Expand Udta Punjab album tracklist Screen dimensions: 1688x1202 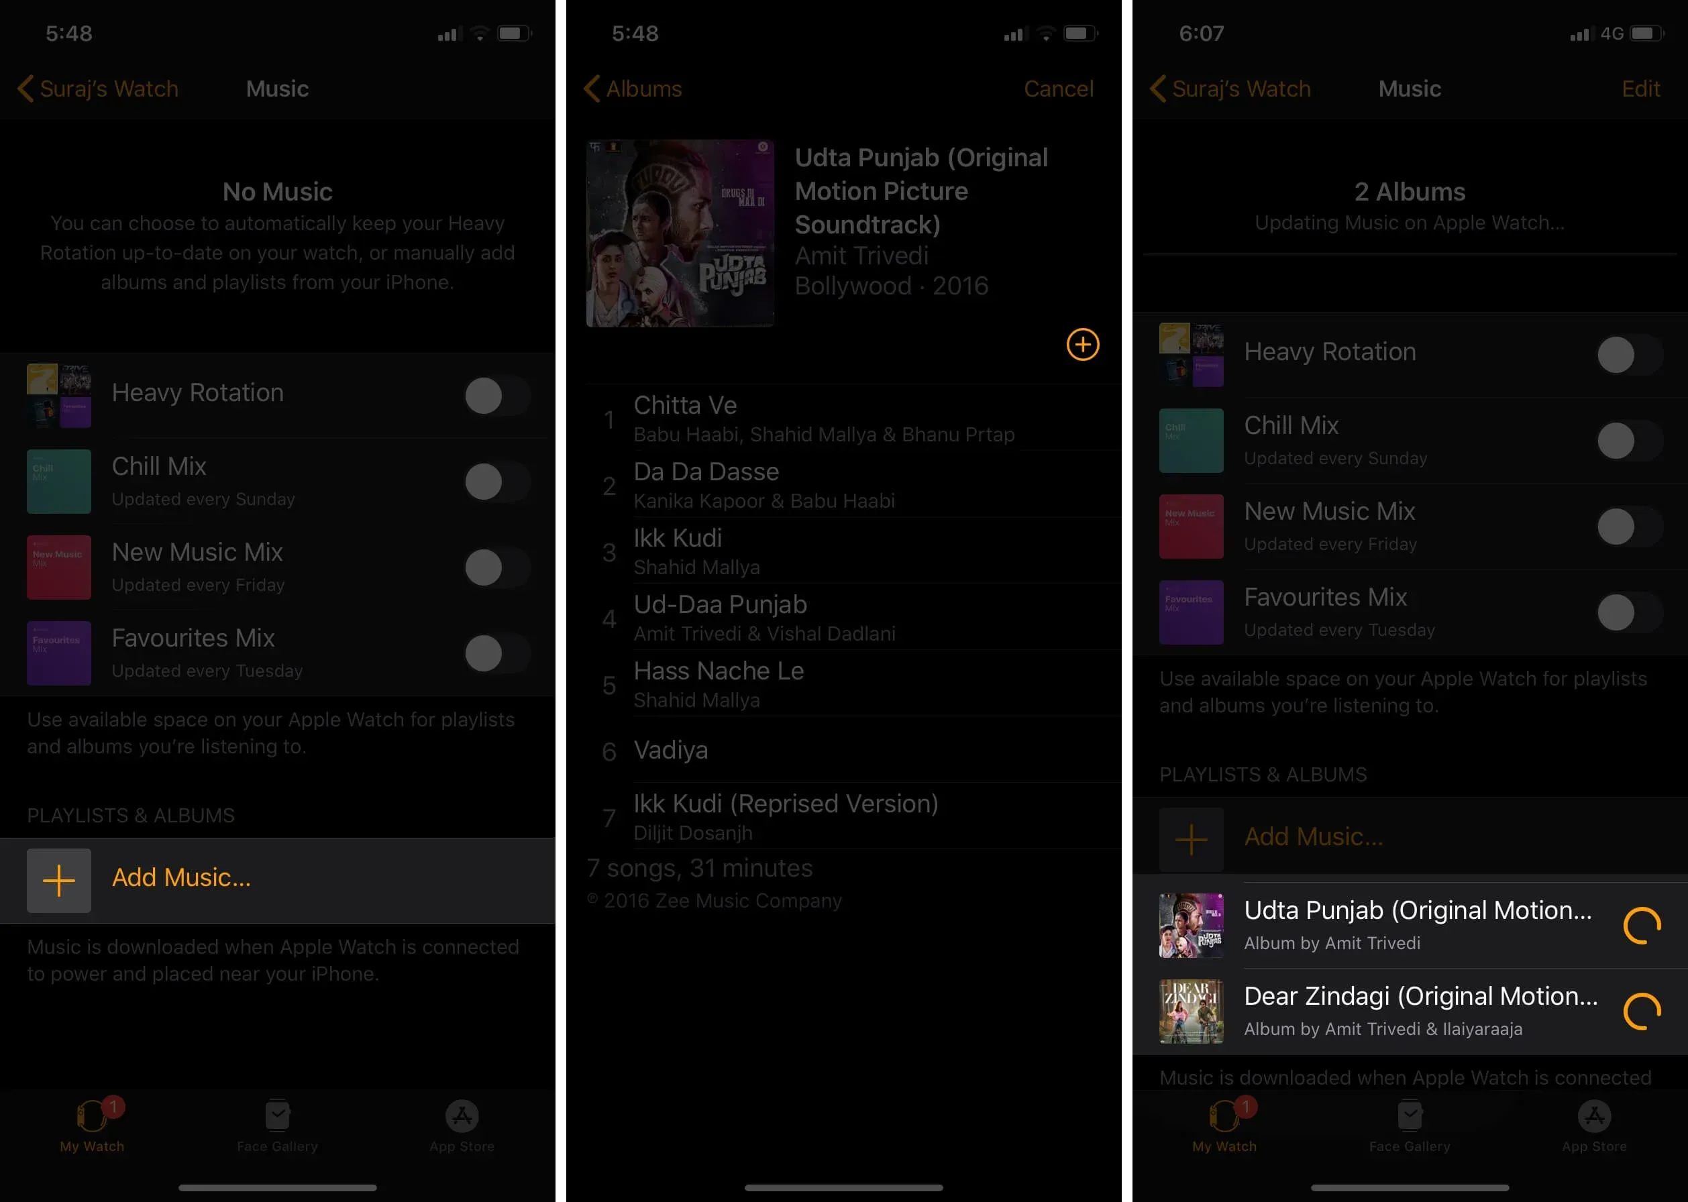click(1407, 925)
